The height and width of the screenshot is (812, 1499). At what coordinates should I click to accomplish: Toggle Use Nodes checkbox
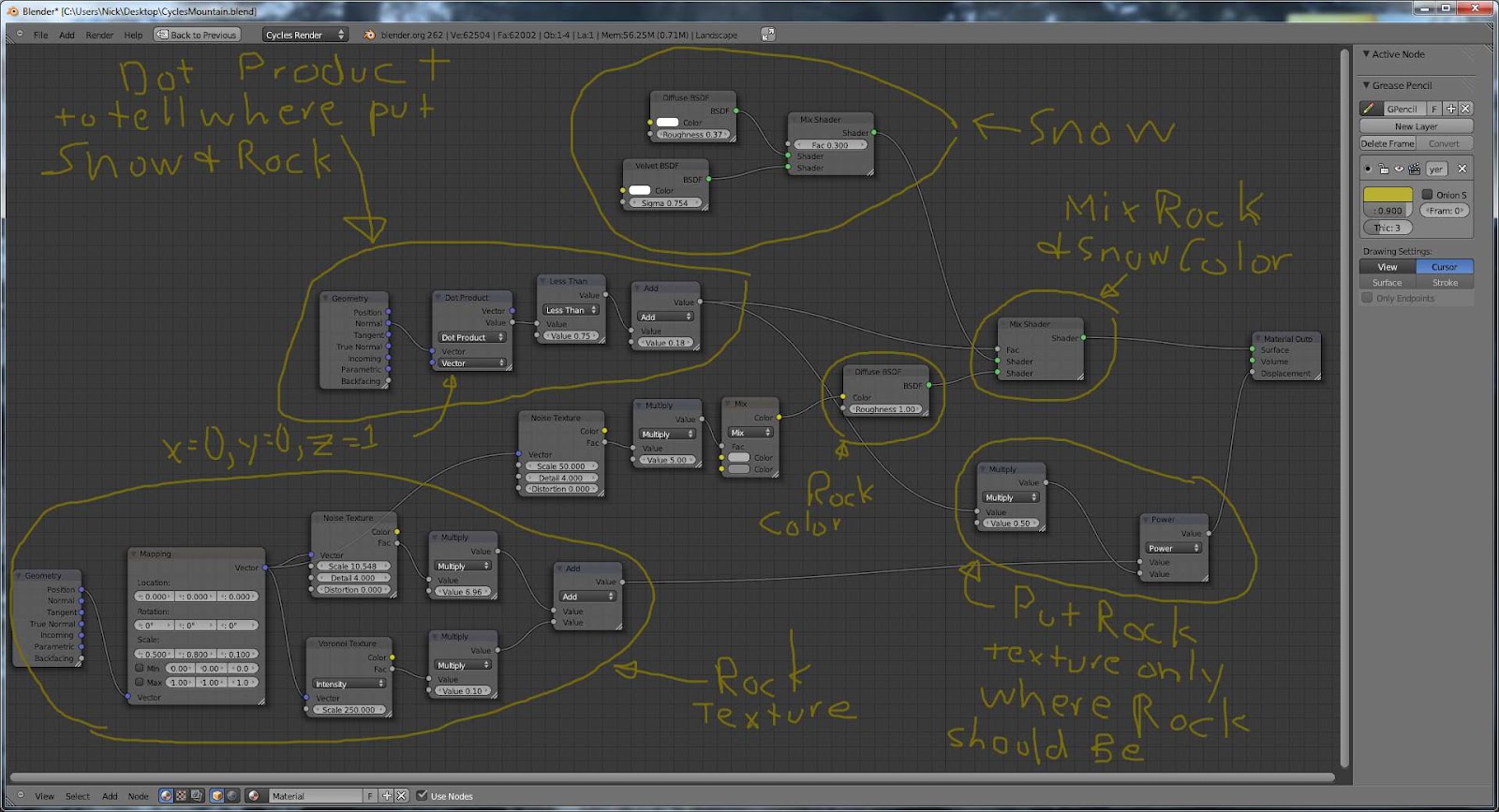(422, 796)
